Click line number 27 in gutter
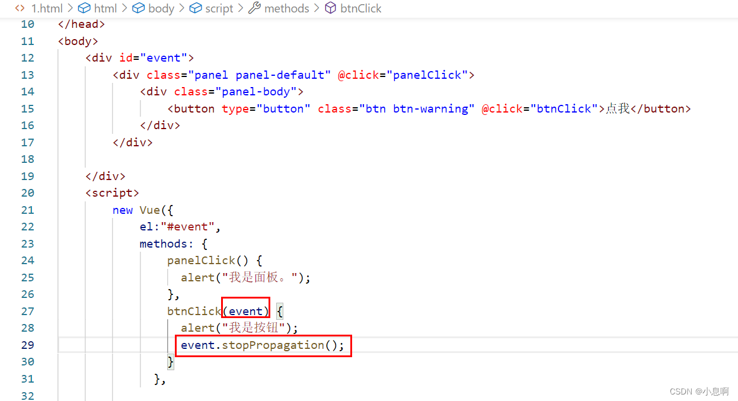 [x=27, y=312]
